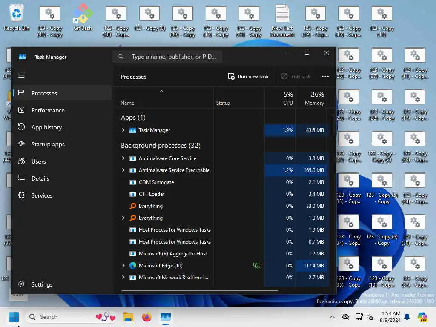
Task: Select the 123 - Copy (11) desktop file in top row
Action: click(381, 21)
